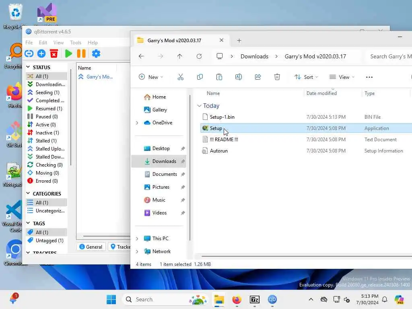Filter by Seeding (1) in qBittorrent
The width and height of the screenshot is (412, 309).
[x=47, y=93]
